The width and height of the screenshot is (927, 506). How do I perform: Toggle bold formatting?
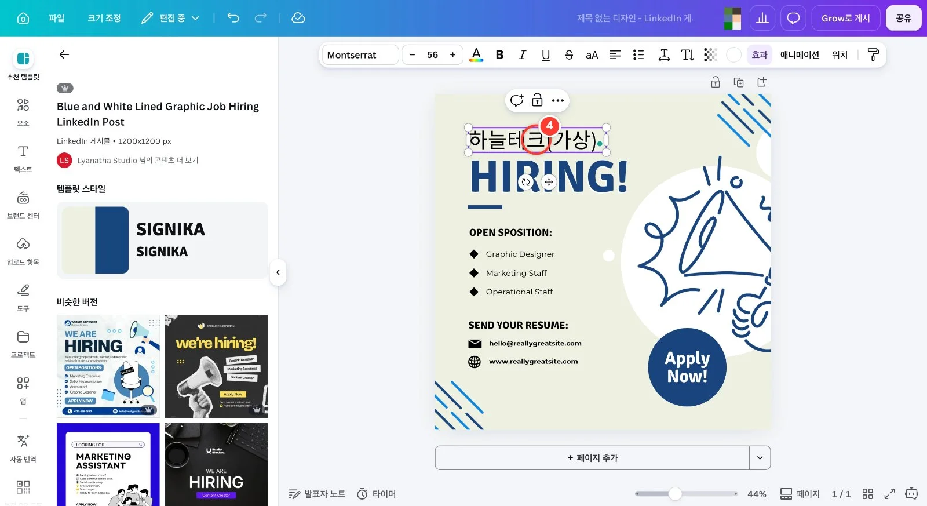(499, 55)
